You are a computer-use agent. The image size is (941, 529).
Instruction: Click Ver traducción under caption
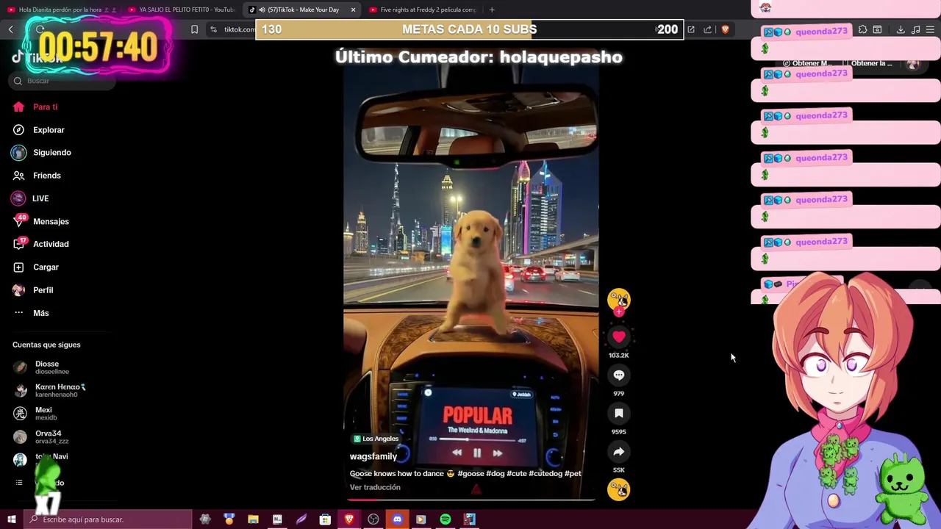[x=375, y=487]
